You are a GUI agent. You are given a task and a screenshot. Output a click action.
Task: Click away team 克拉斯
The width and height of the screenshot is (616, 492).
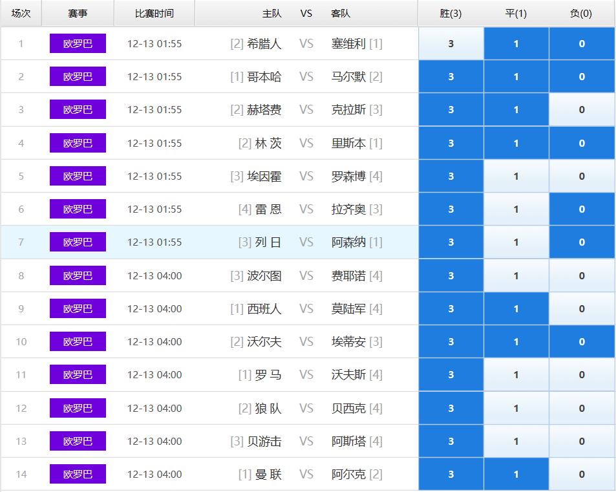click(x=348, y=110)
